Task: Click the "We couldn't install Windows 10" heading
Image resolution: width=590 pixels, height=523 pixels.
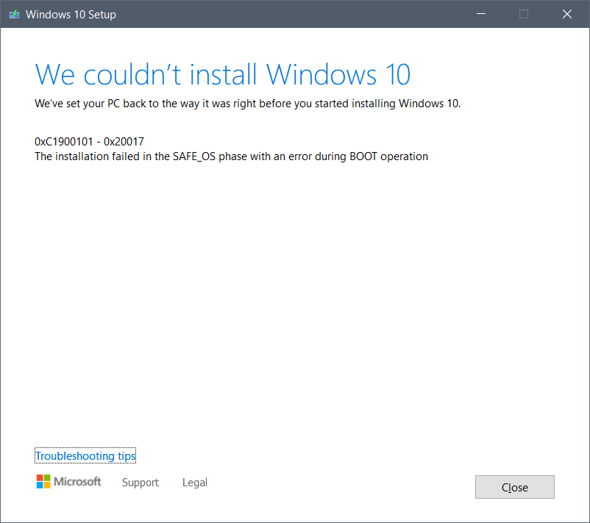Action: (x=222, y=74)
